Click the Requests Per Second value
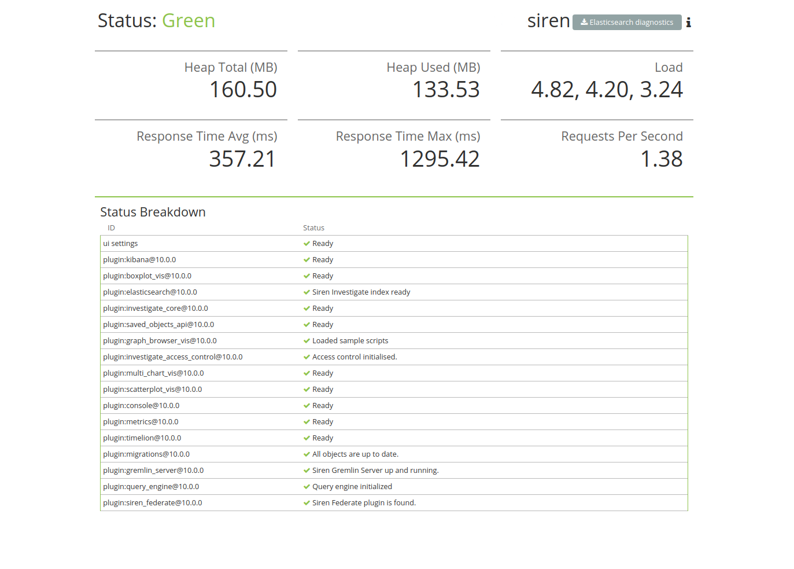The image size is (794, 569). pos(663,159)
